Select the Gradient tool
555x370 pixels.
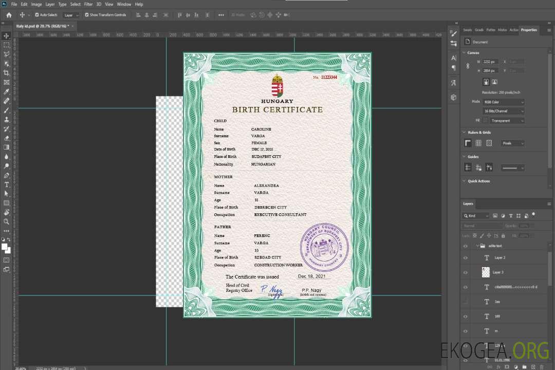(6, 147)
